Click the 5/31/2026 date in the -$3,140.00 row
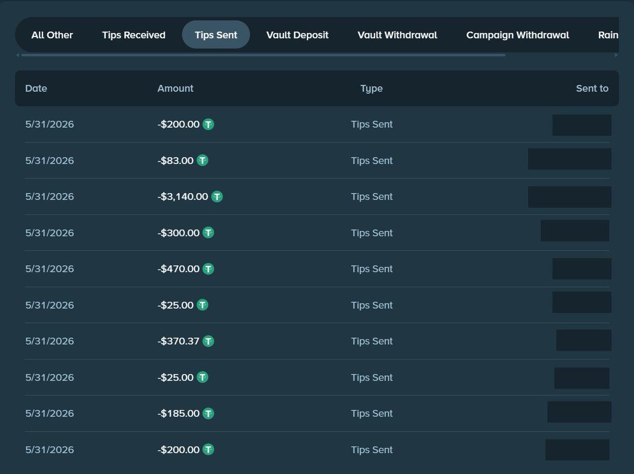The width and height of the screenshot is (634, 474). [x=50, y=196]
